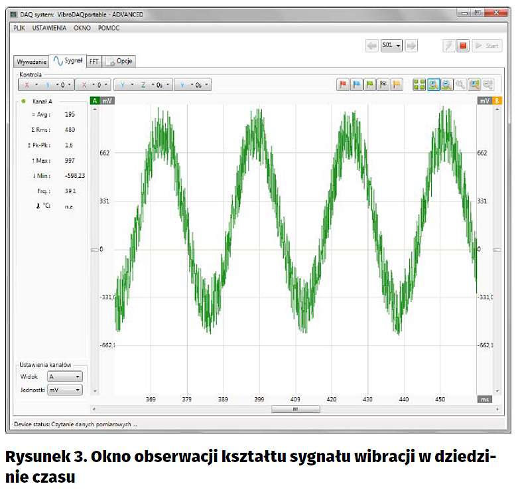Click the Start button
The height and width of the screenshot is (490, 518).
(487, 46)
